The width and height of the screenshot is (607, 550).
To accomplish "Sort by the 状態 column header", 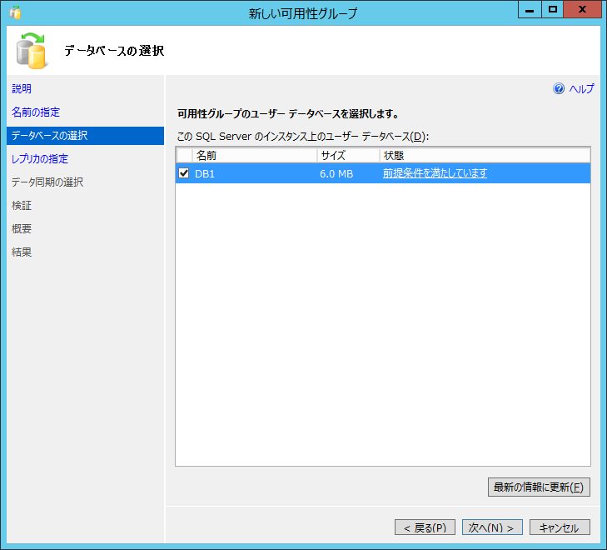I will 484,156.
